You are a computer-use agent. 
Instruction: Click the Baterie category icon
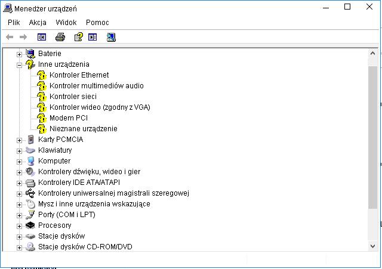tap(30, 54)
